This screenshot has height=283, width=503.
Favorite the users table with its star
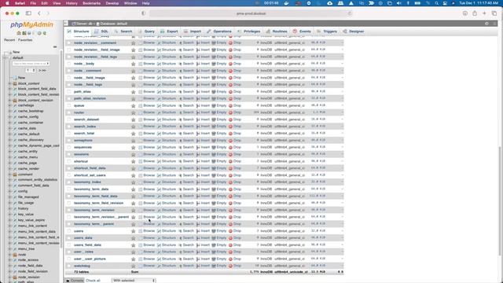(x=133, y=231)
